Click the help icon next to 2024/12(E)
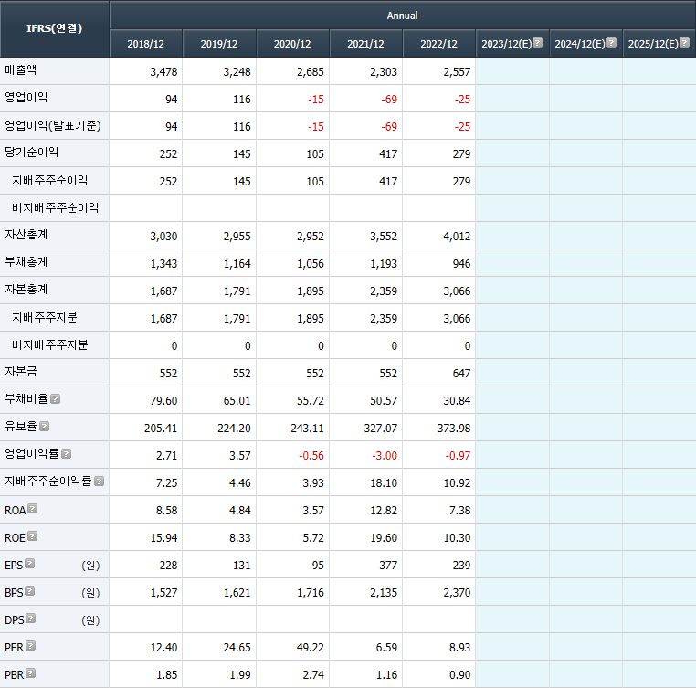696x688 pixels. pos(611,43)
